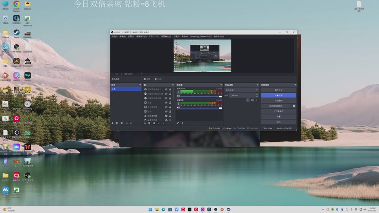Open the 场景集合(S) menu
The image size is (379, 213).
(166, 36)
